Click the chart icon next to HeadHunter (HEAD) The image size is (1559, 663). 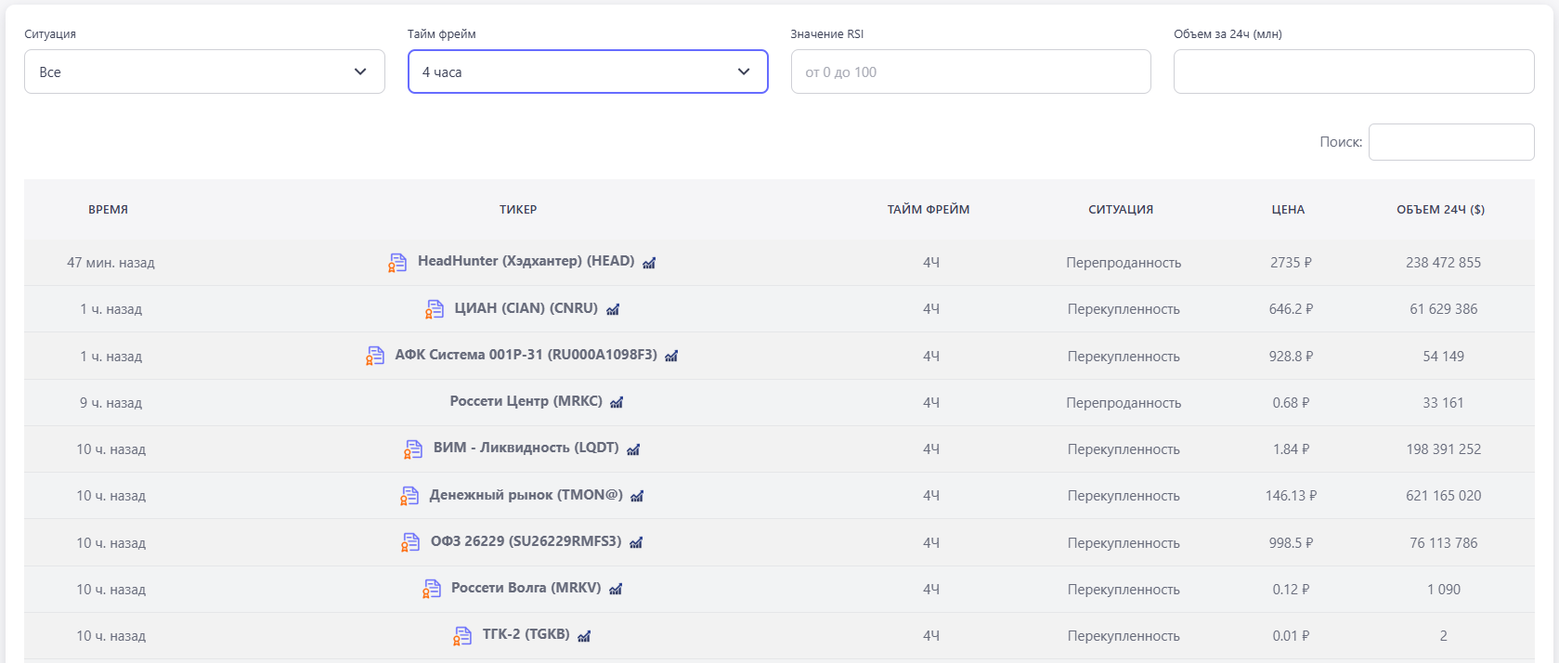coord(649,263)
